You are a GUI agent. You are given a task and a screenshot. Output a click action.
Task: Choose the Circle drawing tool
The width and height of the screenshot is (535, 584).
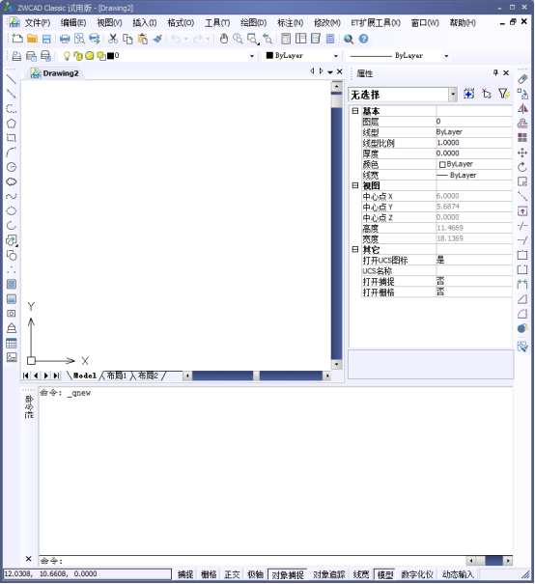tap(12, 167)
